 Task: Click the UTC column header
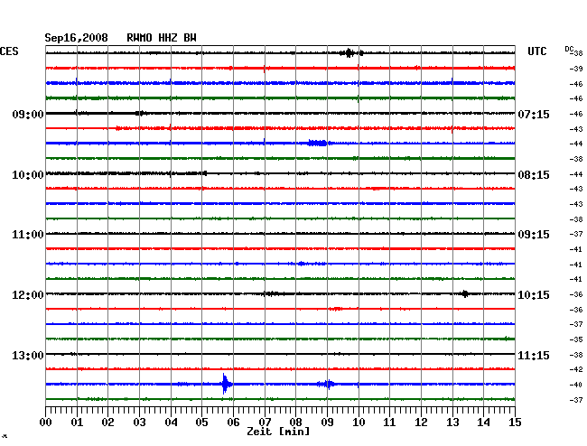click(x=536, y=51)
